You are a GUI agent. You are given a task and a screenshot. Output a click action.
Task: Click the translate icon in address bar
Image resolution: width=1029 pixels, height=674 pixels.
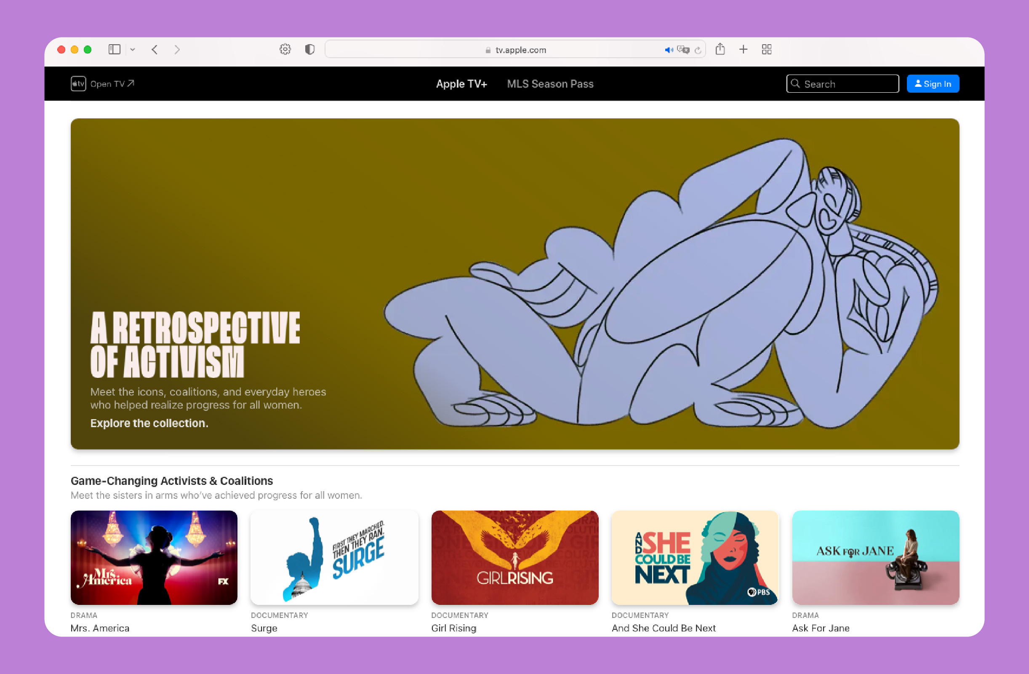[x=683, y=50]
